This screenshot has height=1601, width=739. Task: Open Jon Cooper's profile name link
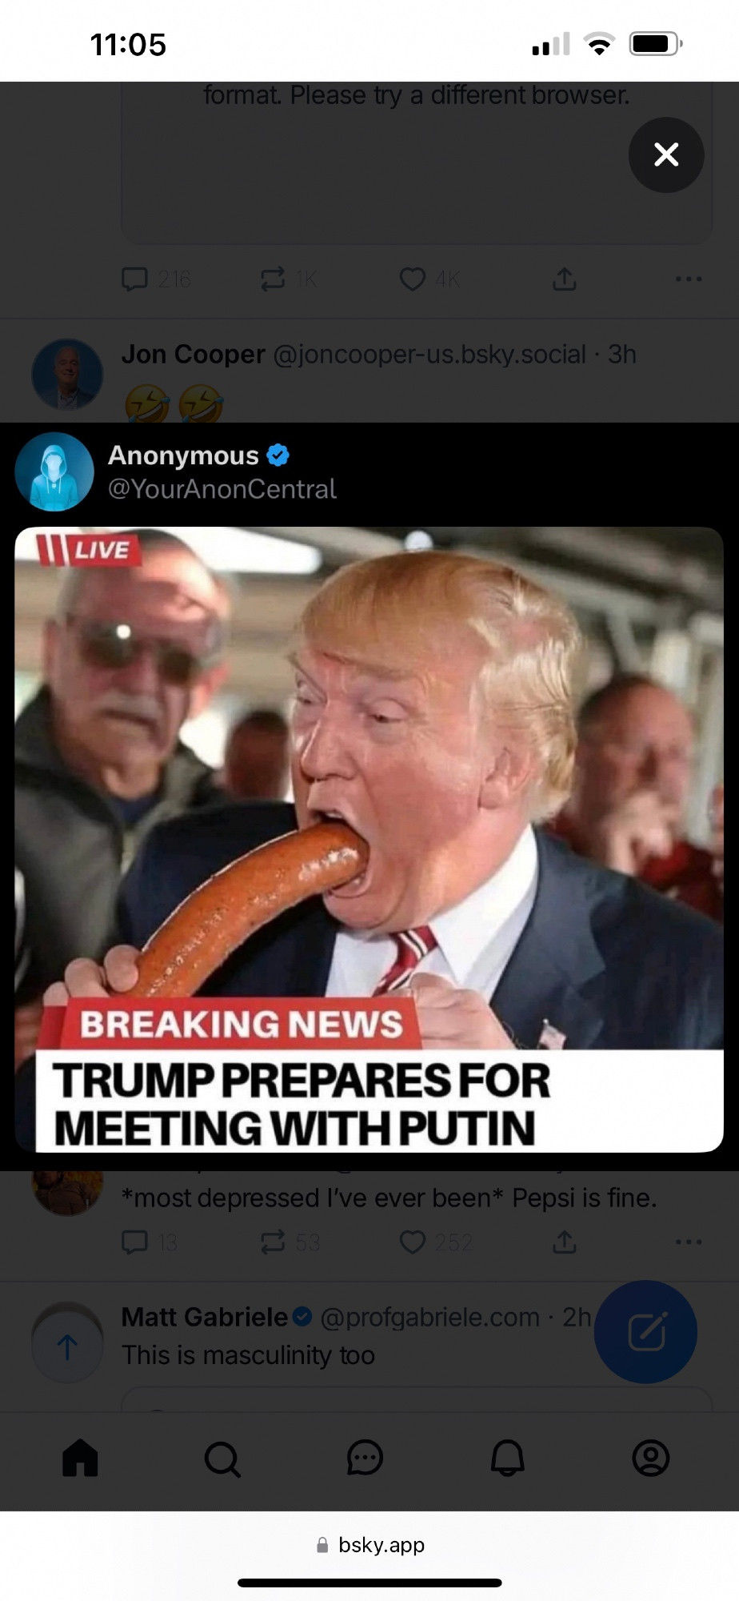[193, 354]
